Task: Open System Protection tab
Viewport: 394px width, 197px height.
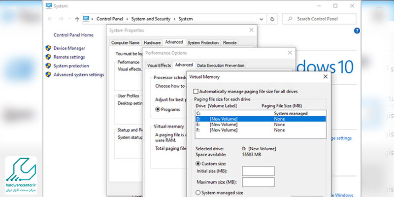Action: [x=203, y=43]
